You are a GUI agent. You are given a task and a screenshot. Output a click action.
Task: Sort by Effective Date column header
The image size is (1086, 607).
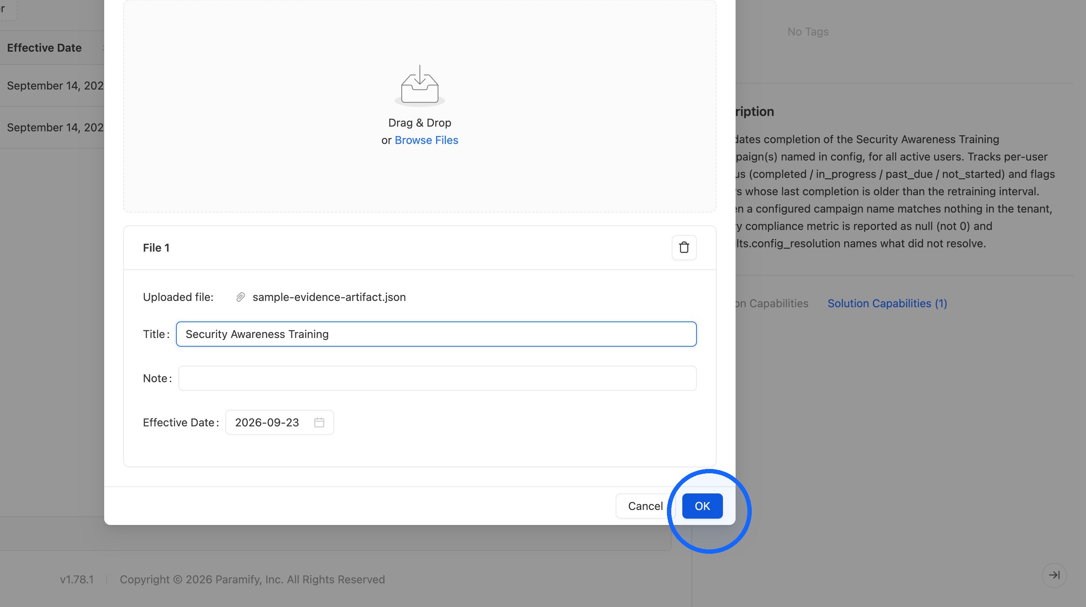coord(44,48)
